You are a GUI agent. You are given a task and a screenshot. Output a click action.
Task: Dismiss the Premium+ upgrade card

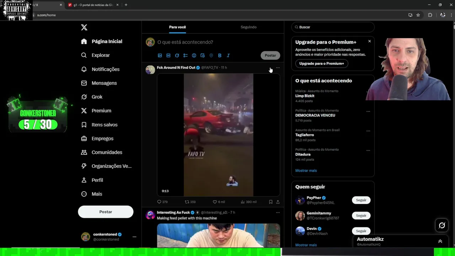(x=369, y=41)
